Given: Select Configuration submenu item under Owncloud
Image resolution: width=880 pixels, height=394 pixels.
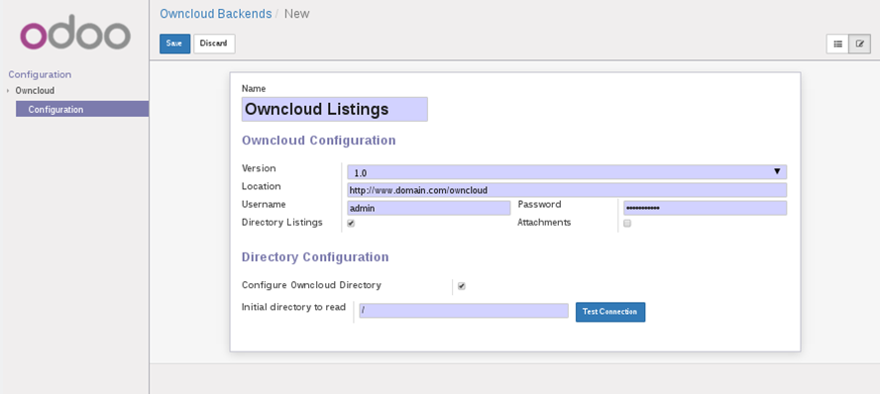Looking at the screenshot, I should pos(82,109).
